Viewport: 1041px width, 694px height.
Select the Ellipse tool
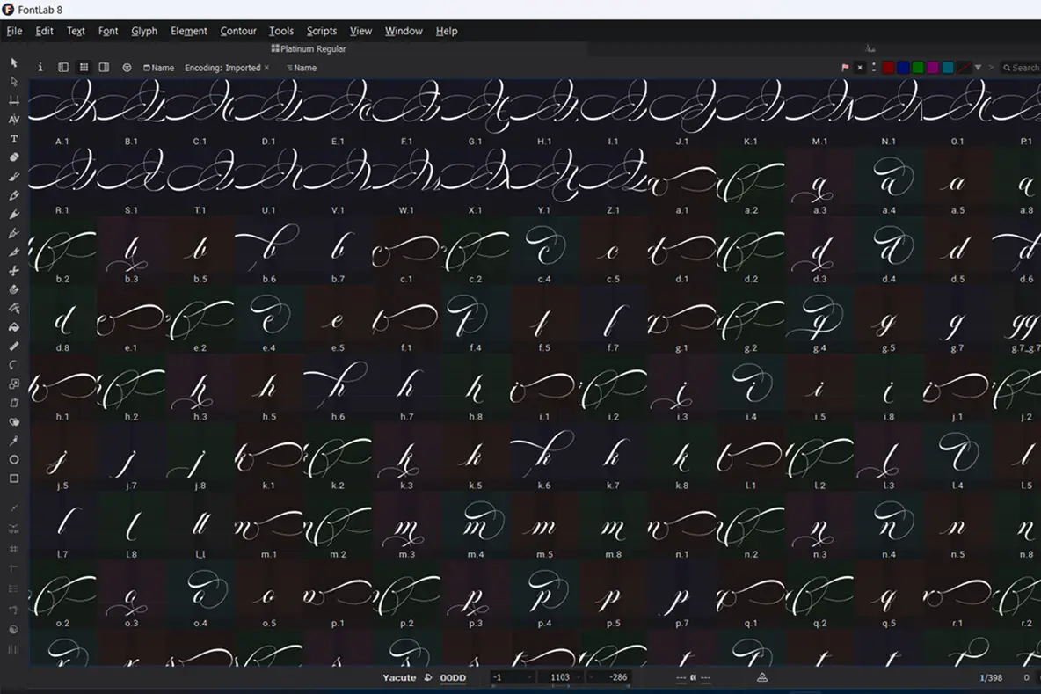13,460
